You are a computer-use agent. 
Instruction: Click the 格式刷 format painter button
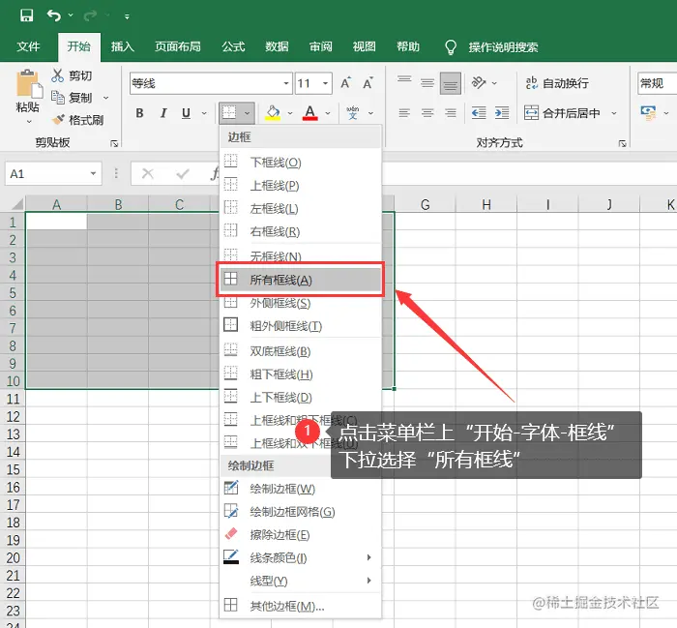[77, 120]
